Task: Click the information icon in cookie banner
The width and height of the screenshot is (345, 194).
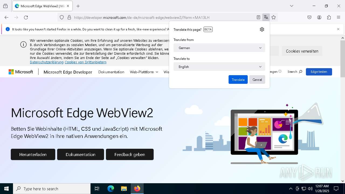Action: coord(23,44)
